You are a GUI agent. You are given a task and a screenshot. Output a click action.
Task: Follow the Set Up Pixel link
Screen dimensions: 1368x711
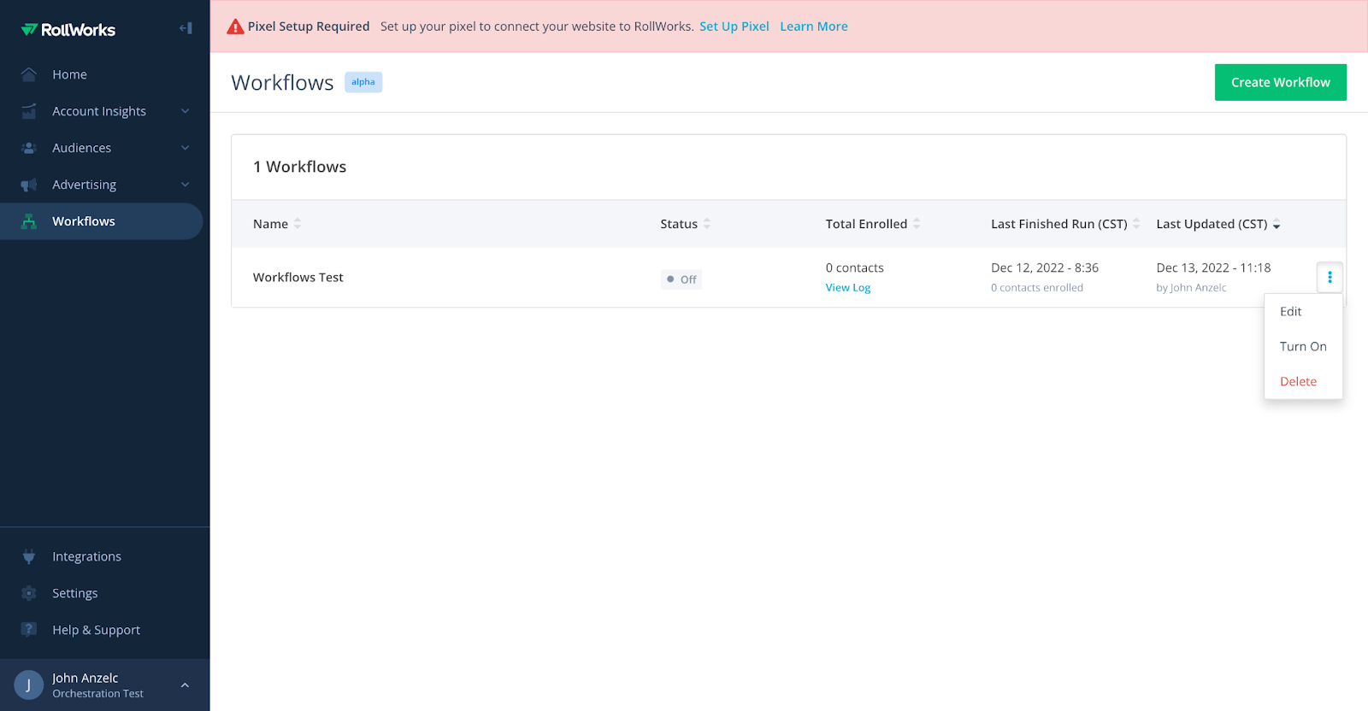point(734,26)
